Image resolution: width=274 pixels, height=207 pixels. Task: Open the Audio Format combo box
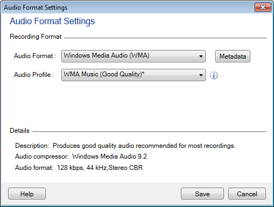pos(134,56)
